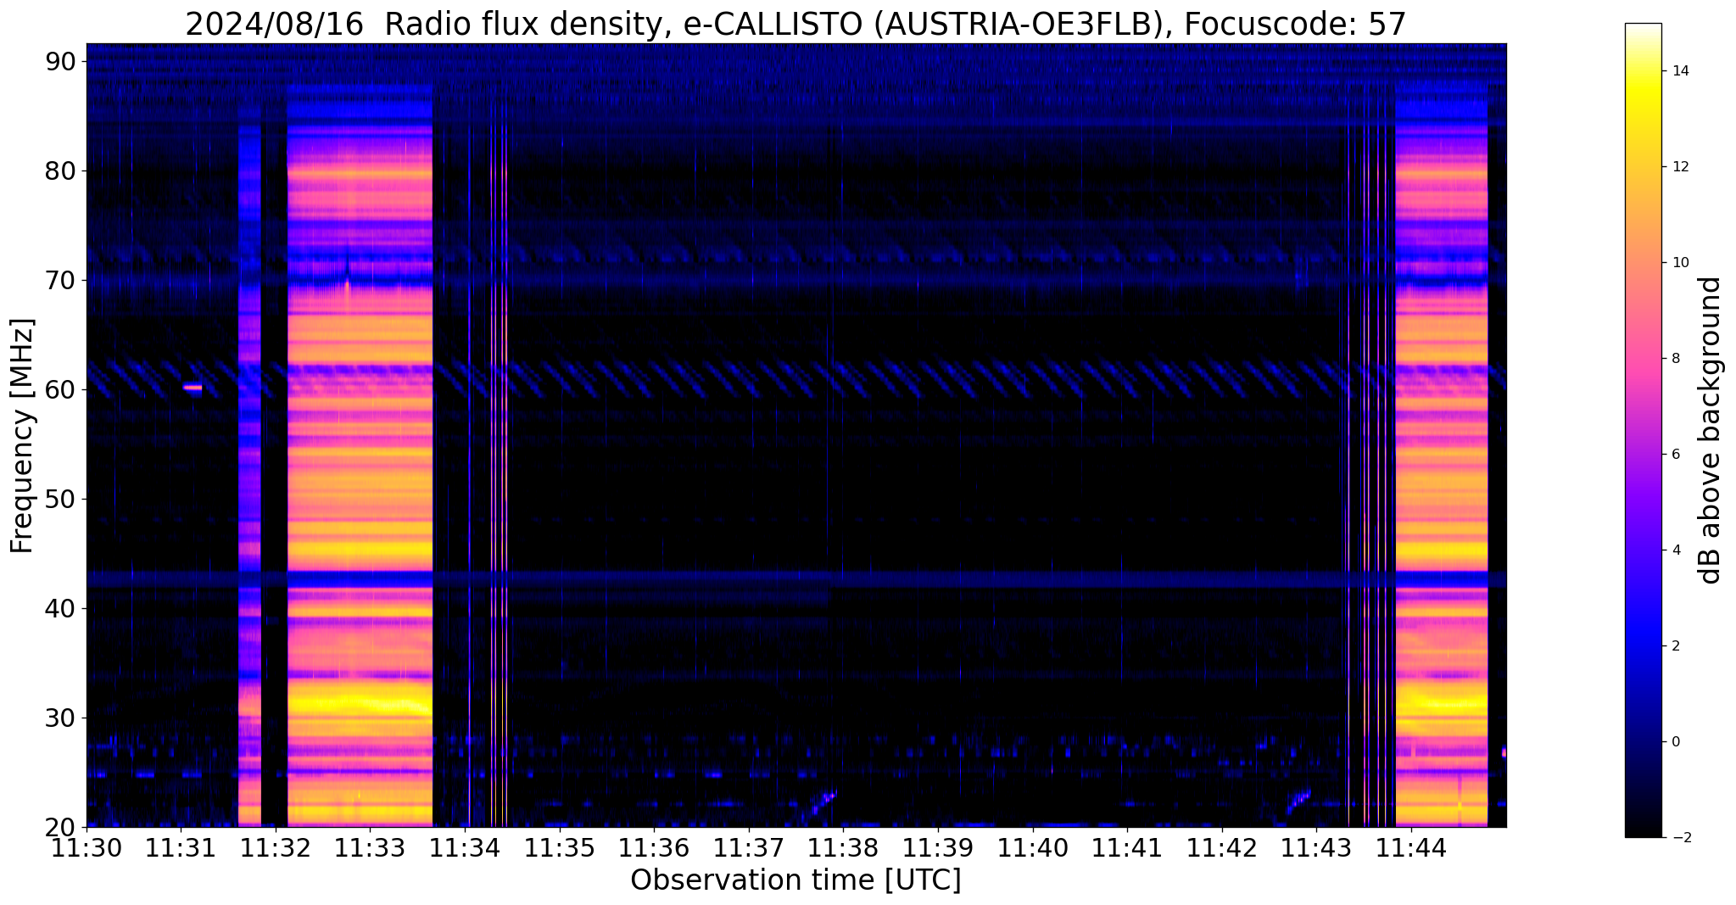
Task: Click the colorbar tick label 8
Action: (1676, 359)
